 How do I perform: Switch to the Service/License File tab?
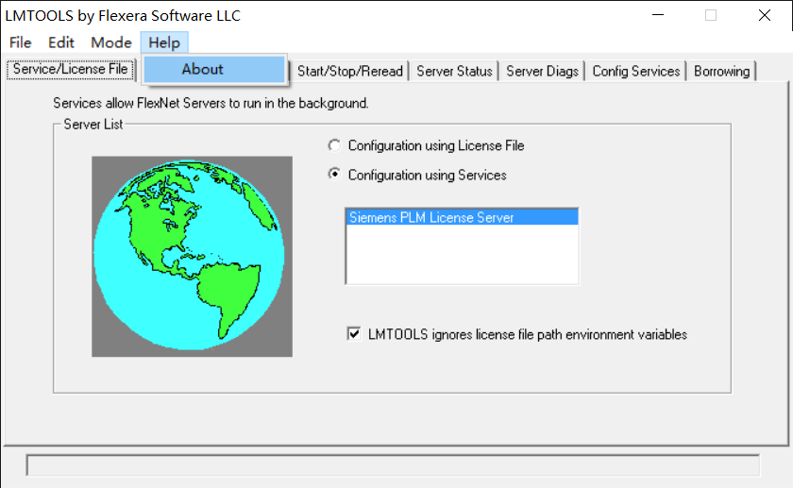(x=70, y=70)
